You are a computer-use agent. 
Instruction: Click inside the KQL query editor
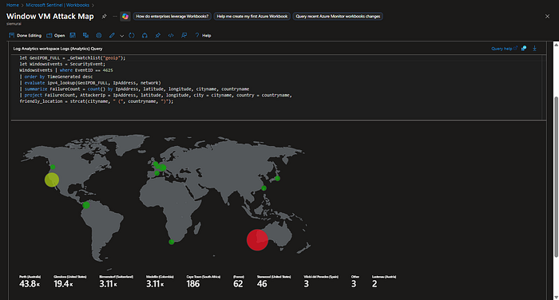pyautogui.click(x=276, y=87)
